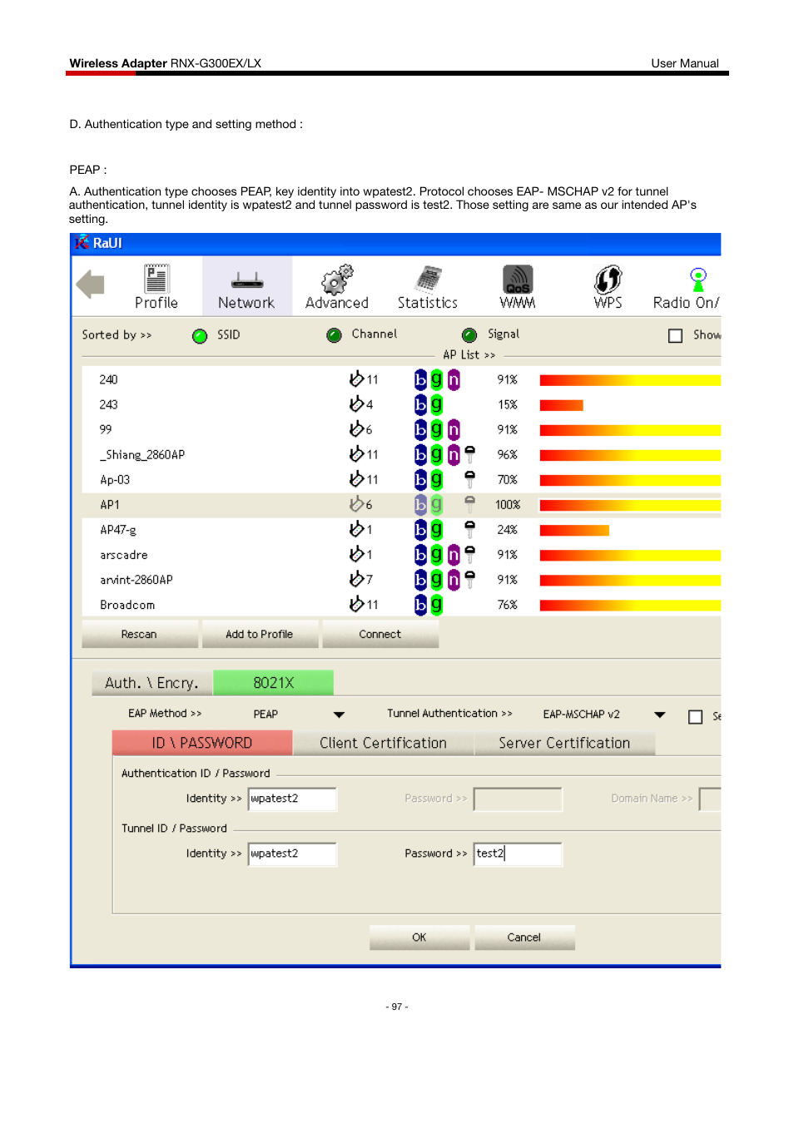Image resolution: width=794 pixels, height=1123 pixels.
Task: Click the AP List >> label
Action: 469,355
